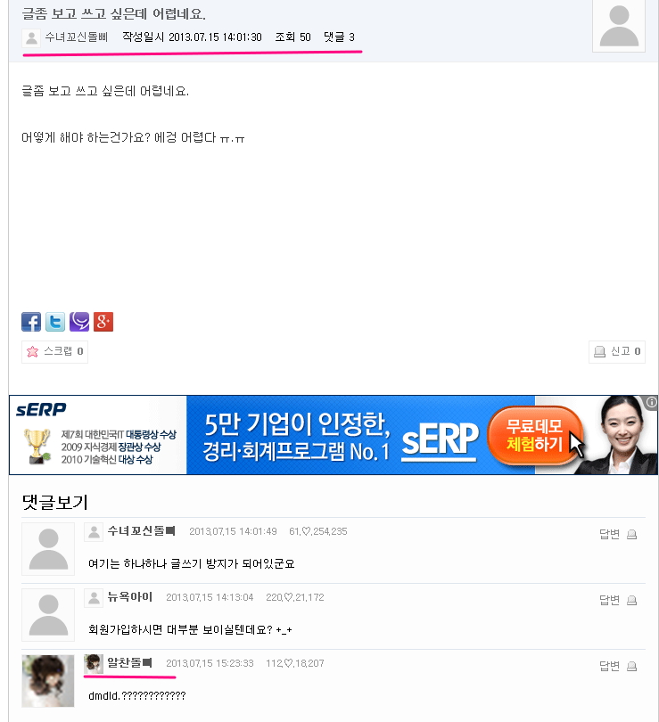Click the 신고 report icon under the post
The height and width of the screenshot is (722, 659).
(x=599, y=352)
